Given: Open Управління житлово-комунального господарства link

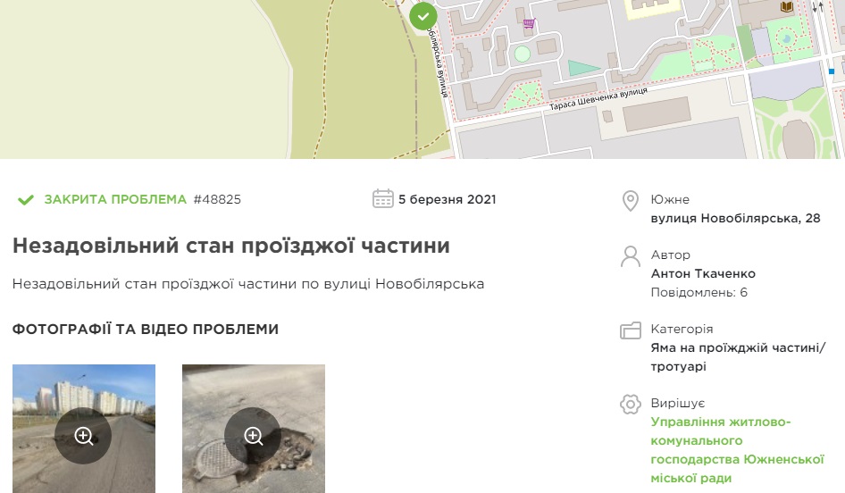Looking at the screenshot, I should [737, 450].
